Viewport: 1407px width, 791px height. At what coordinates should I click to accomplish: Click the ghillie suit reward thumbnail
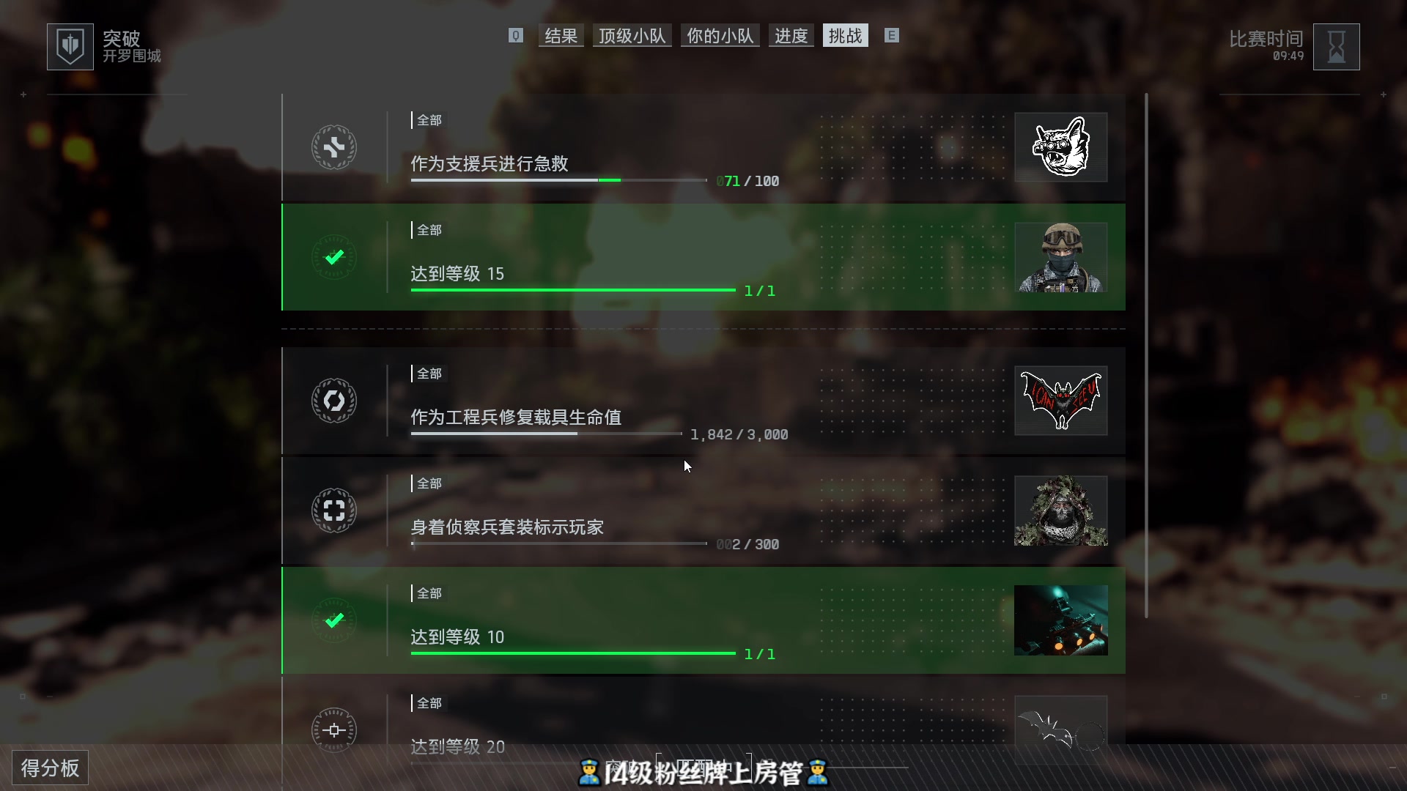click(1060, 510)
